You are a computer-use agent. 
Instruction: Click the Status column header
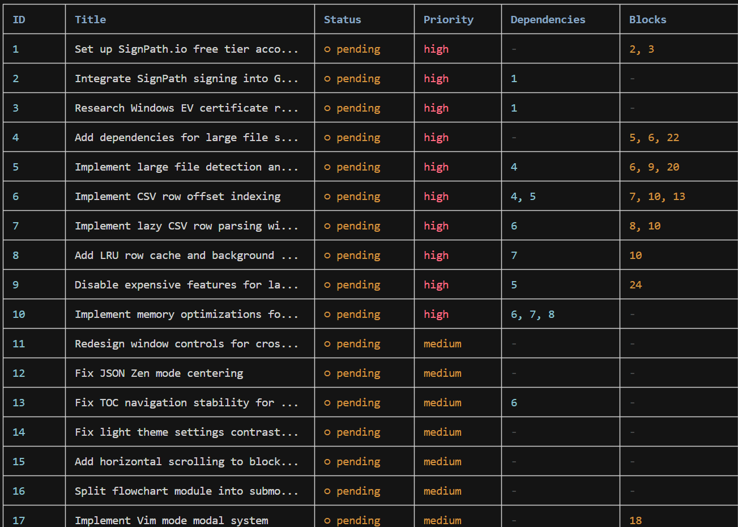[x=342, y=19]
